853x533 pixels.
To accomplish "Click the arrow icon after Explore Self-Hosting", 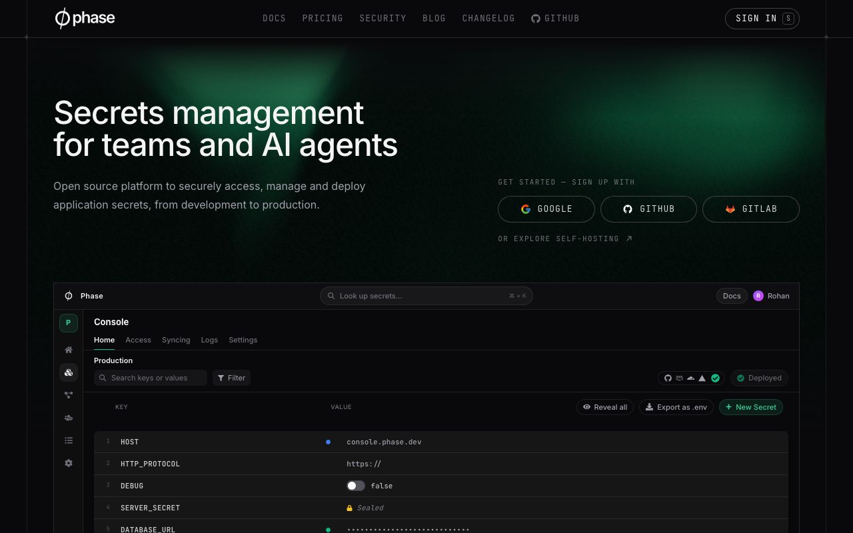I will pos(628,239).
